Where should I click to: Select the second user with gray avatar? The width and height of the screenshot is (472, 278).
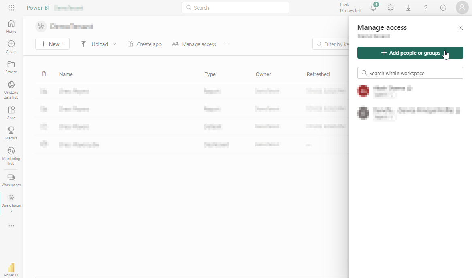pyautogui.click(x=410, y=113)
